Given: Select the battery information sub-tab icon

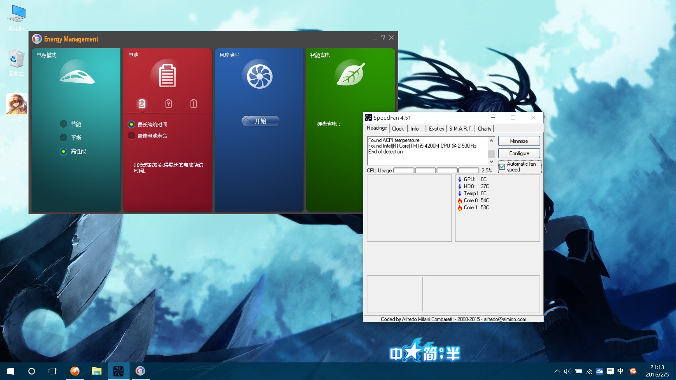Looking at the screenshot, I should coord(194,103).
